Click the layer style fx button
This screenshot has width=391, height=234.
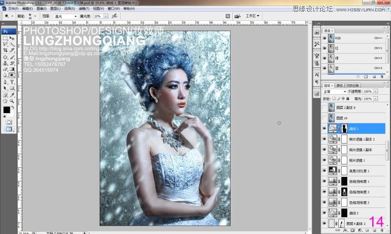(x=345, y=231)
